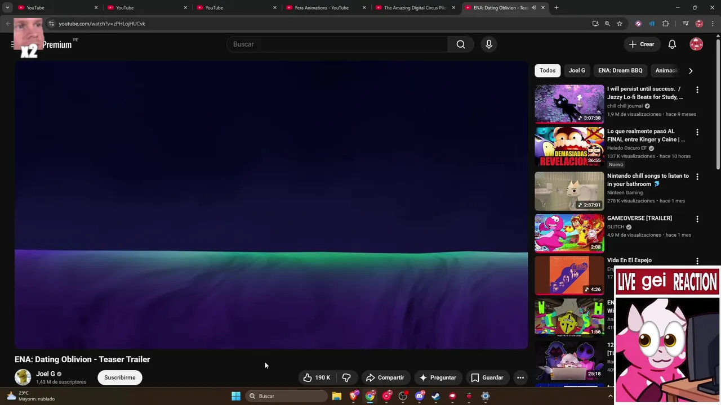Viewport: 721px width, 405px height.
Task: Open Nintendo chill songs title link
Action: 648,180
